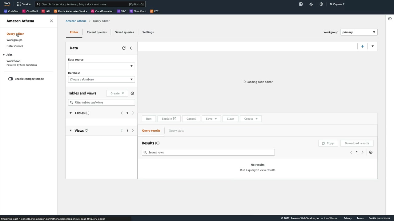Open the CloudTrail bookmark shortcut

[x=30, y=11]
